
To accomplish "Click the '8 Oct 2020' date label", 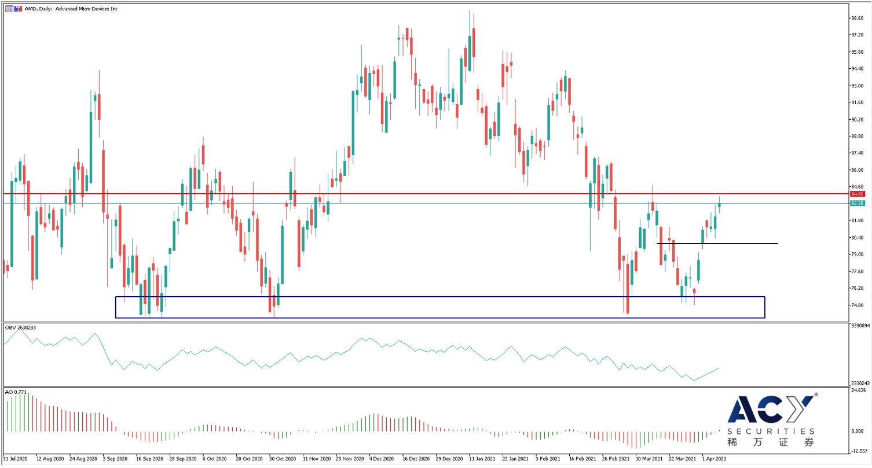I will [x=215, y=458].
